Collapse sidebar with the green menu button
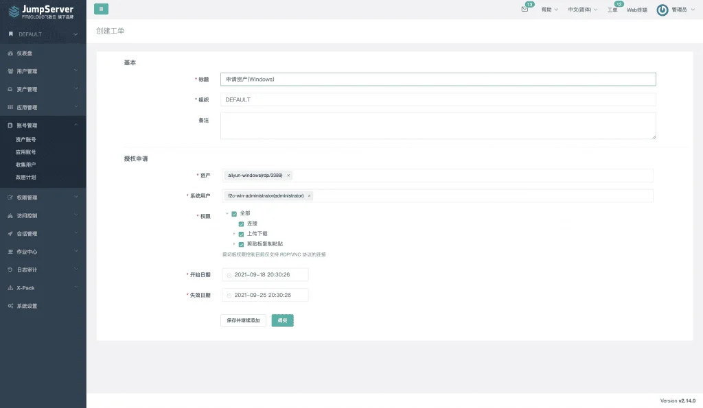 [102, 9]
